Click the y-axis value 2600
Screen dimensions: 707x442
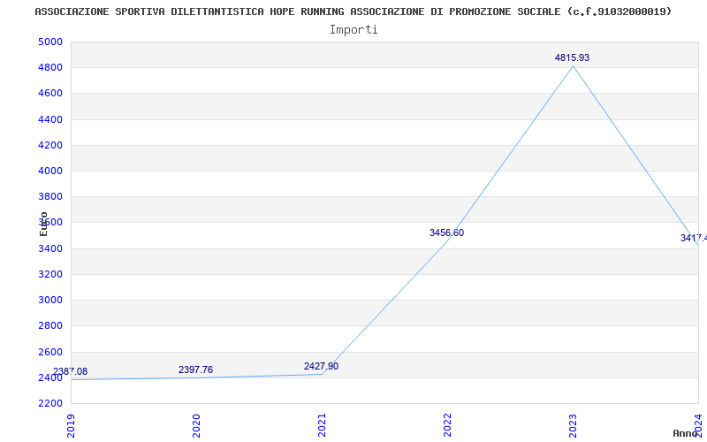[x=50, y=352]
